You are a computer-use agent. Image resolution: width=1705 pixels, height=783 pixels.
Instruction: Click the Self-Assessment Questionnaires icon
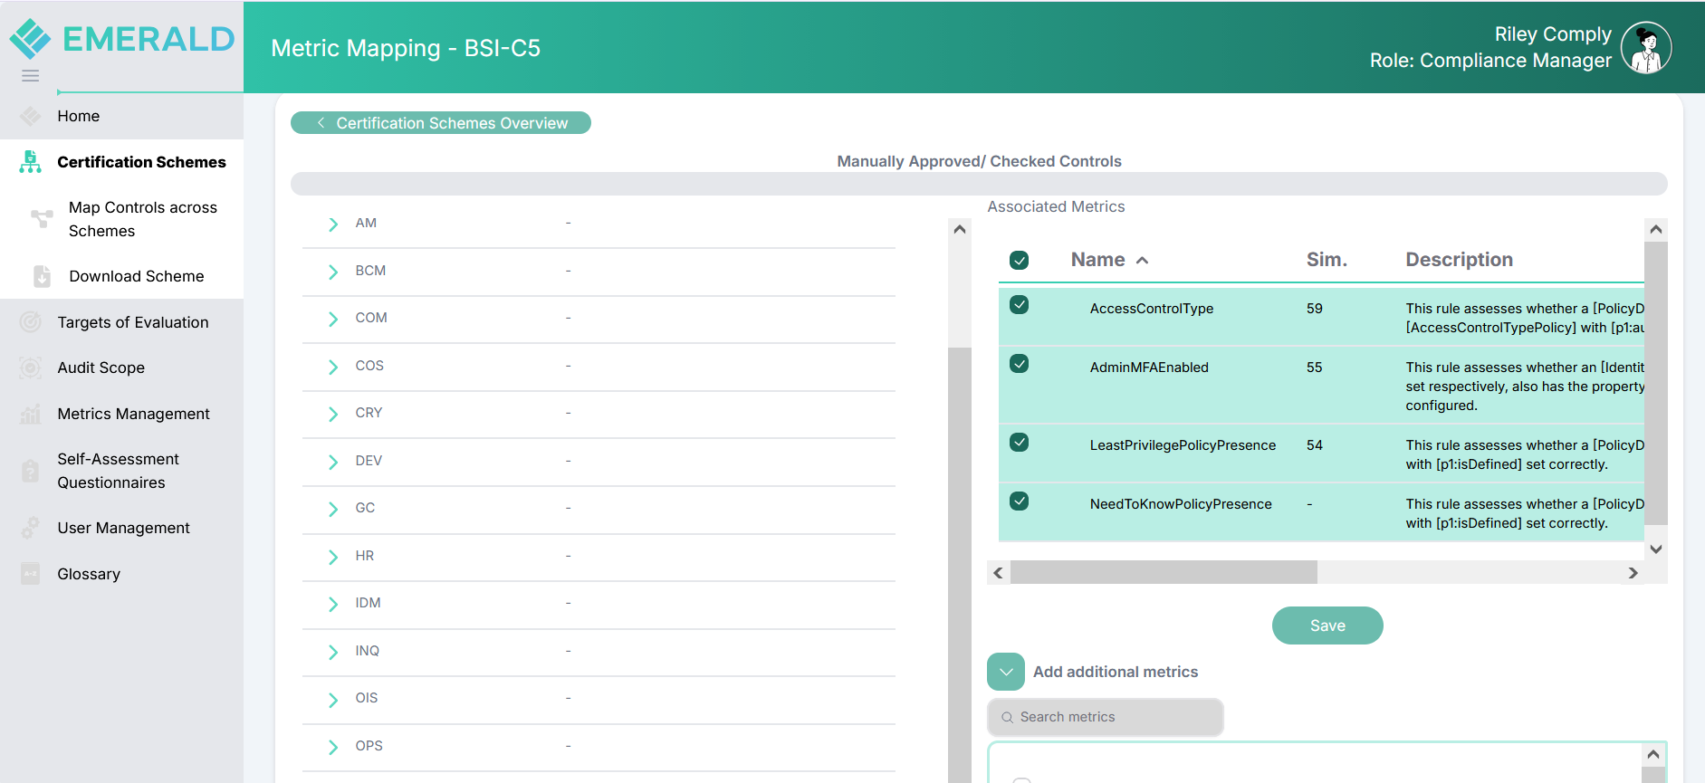[31, 471]
